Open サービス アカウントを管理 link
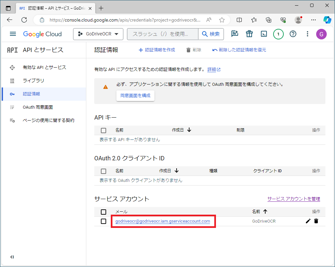The width and height of the screenshot is (335, 267). pos(294,199)
